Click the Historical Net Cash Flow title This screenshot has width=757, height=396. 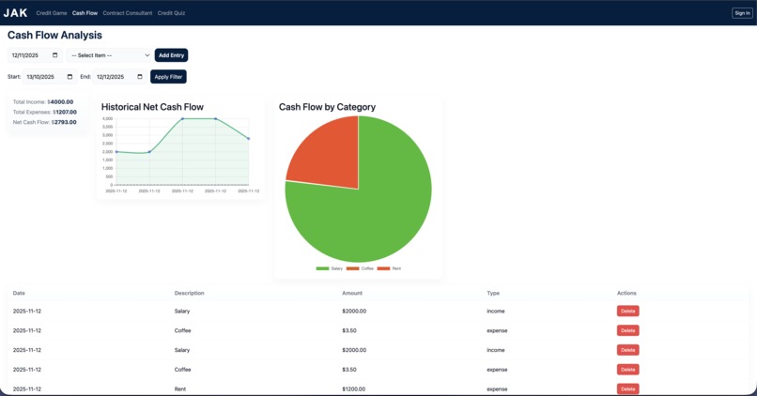(x=152, y=107)
